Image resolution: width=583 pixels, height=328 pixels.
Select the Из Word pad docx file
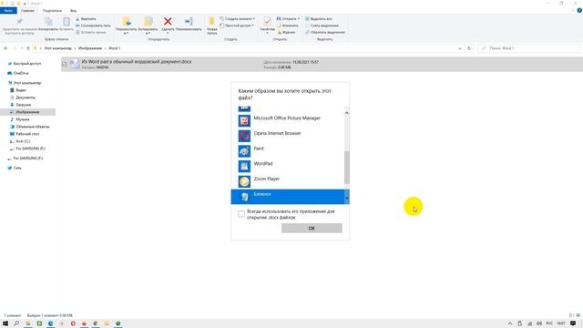click(322, 64)
